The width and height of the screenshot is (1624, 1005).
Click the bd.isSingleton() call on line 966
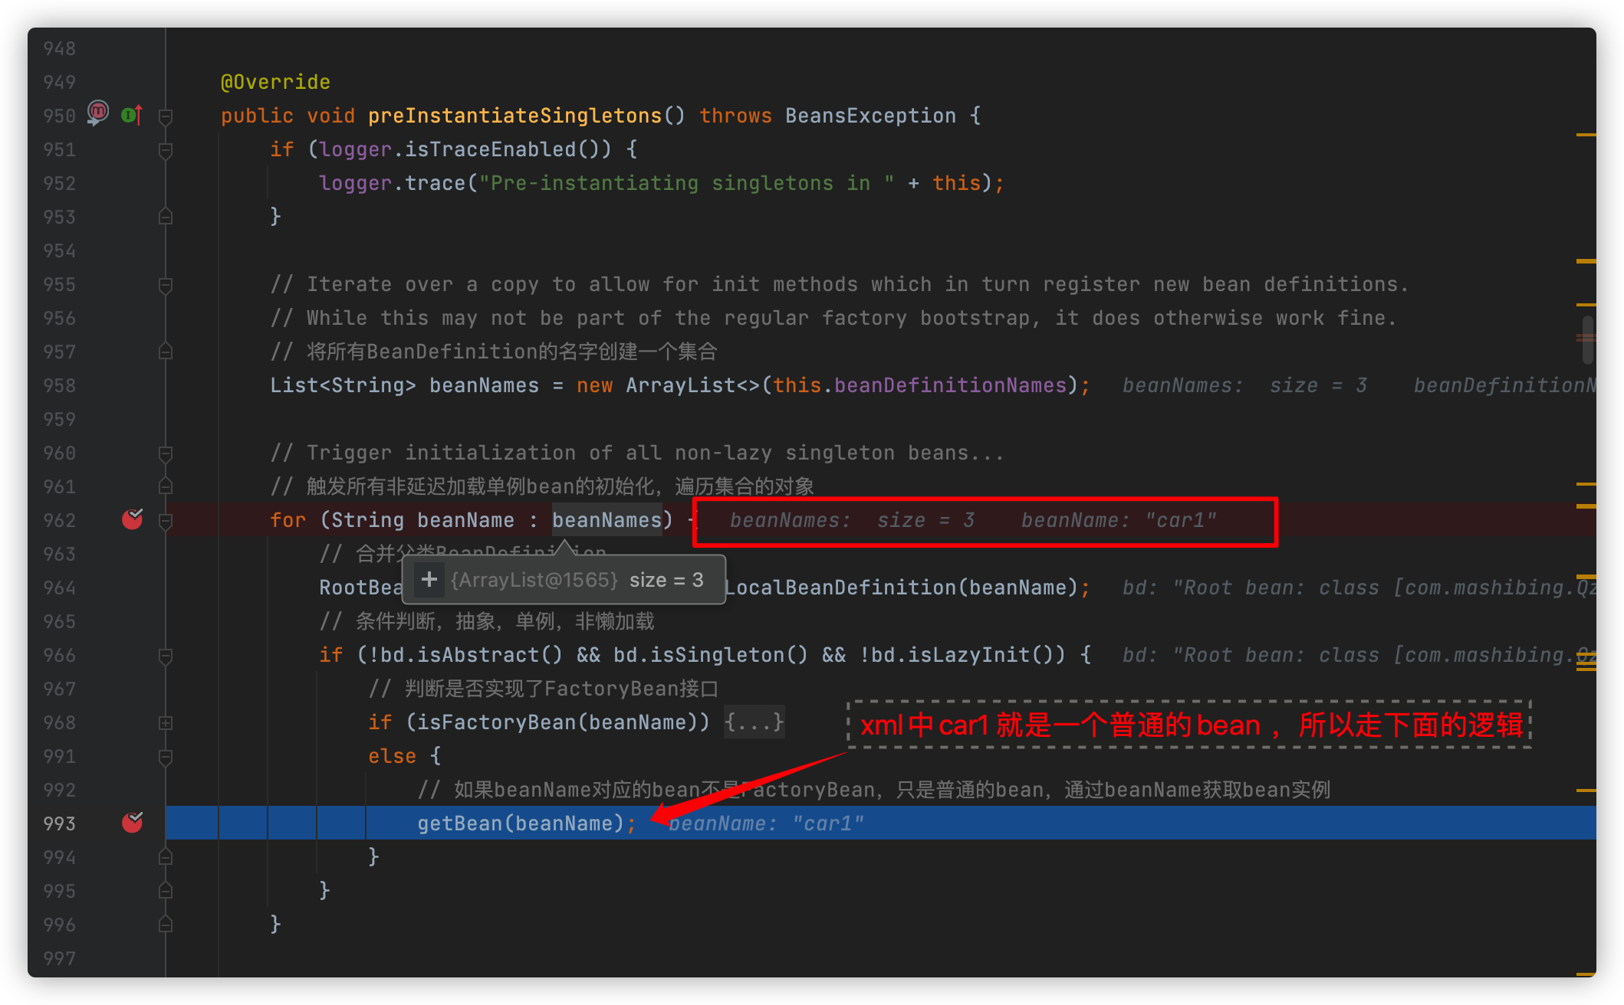[x=711, y=655]
